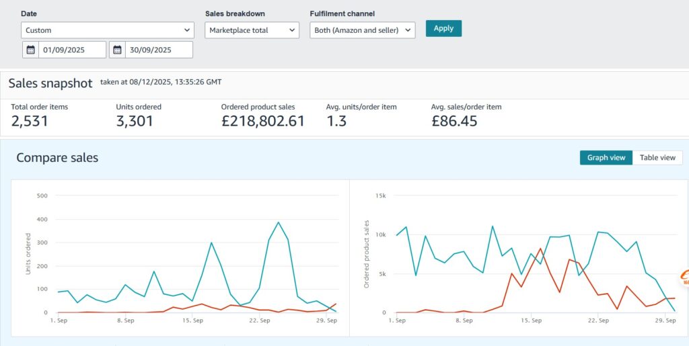Click the highest teal peak in Units ordered chart
The height and width of the screenshot is (346, 689).
[x=279, y=222]
